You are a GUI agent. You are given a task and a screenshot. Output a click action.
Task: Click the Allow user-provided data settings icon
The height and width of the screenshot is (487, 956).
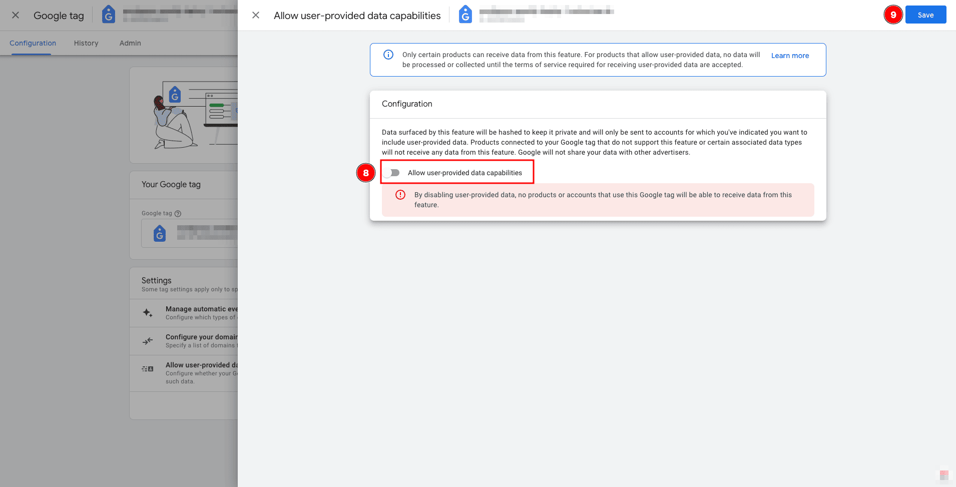point(148,369)
